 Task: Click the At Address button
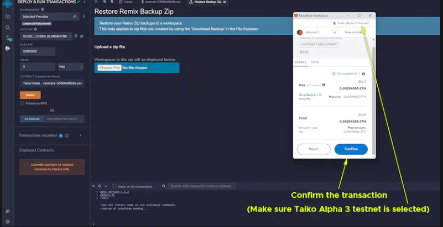coord(32,119)
